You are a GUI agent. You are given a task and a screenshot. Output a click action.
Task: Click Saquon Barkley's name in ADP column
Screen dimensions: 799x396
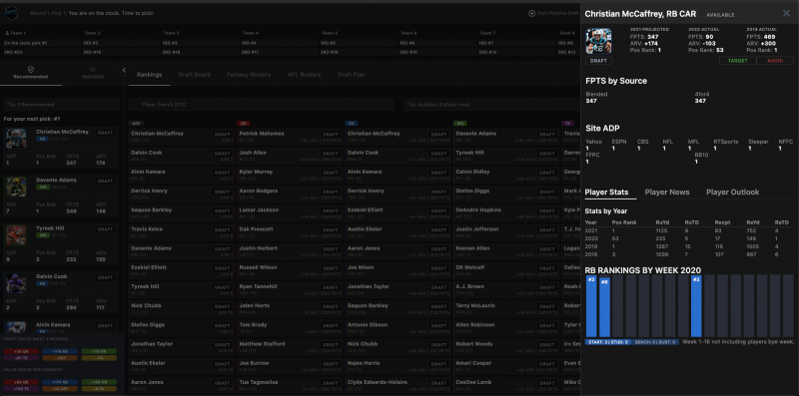[151, 209]
